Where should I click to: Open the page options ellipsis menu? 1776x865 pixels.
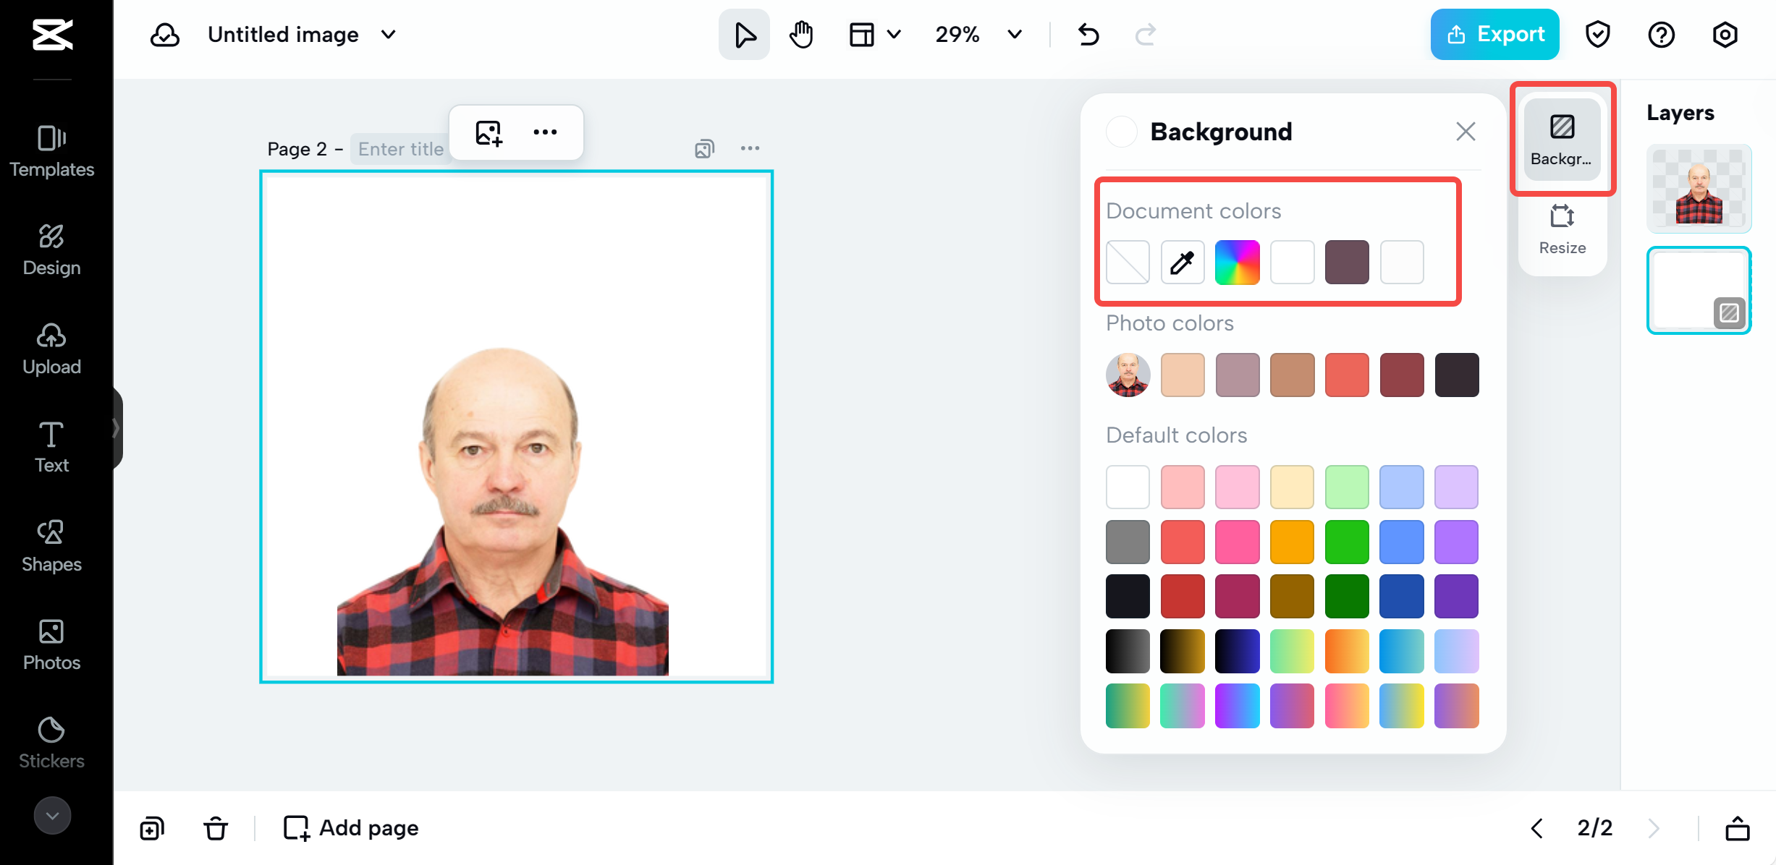point(750,148)
